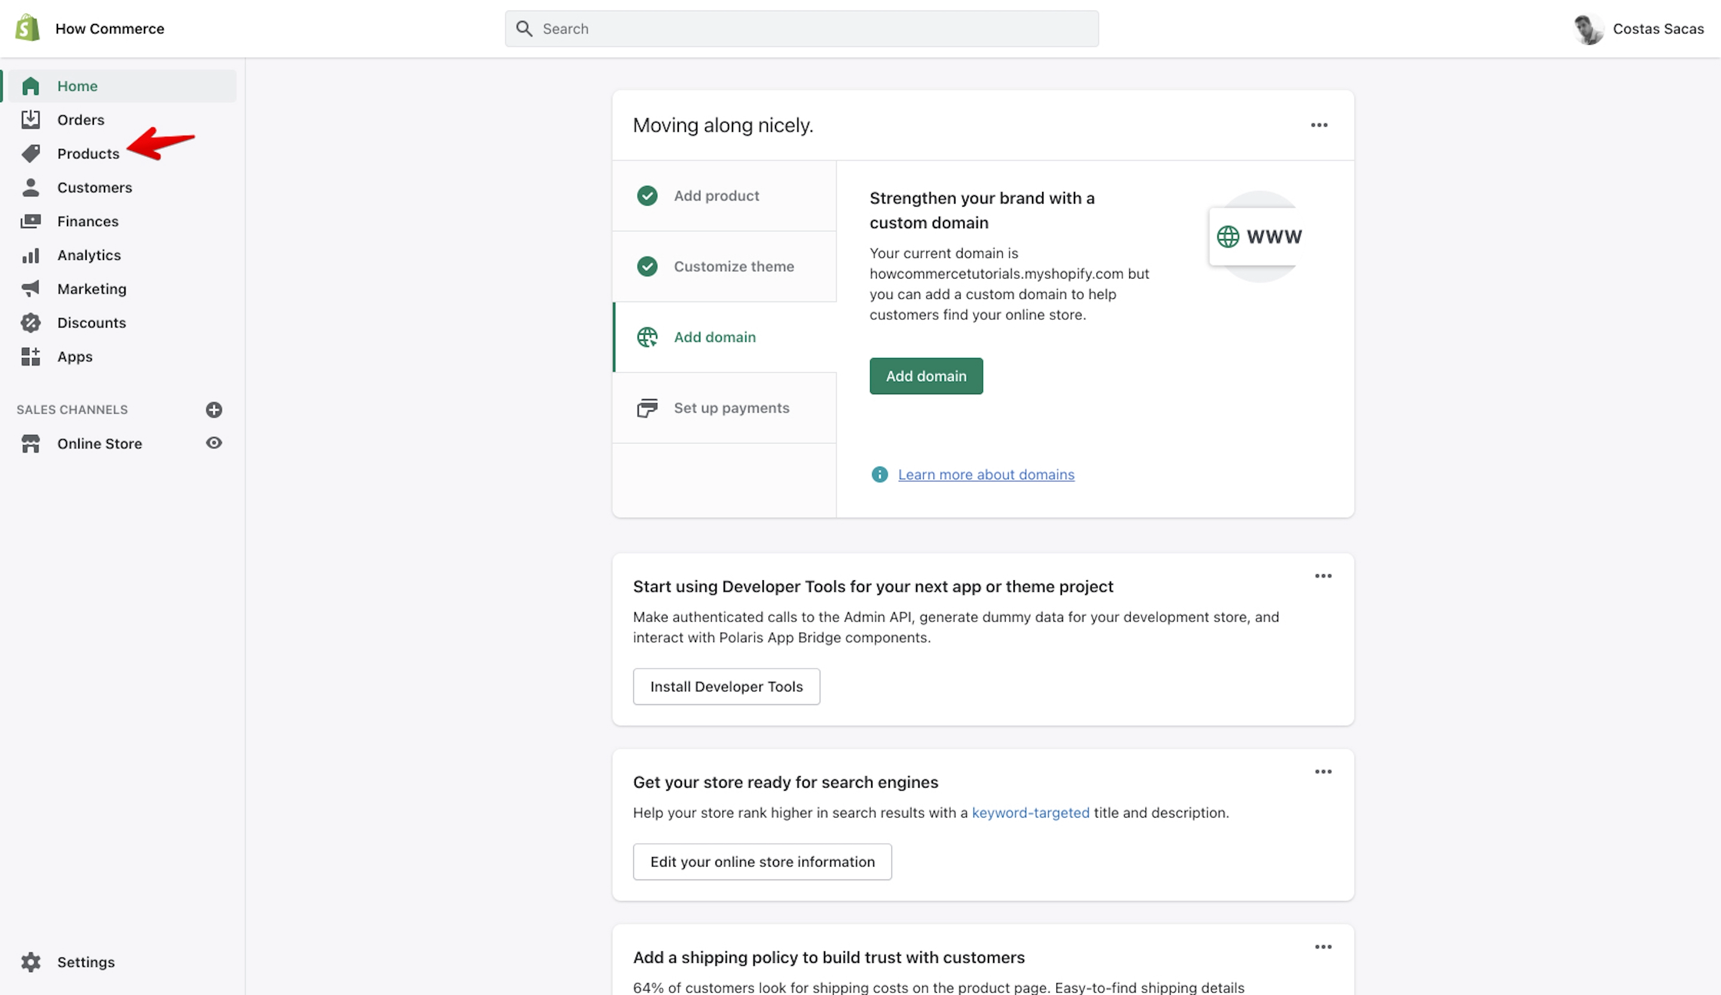Select the Add product setup step

(724, 196)
